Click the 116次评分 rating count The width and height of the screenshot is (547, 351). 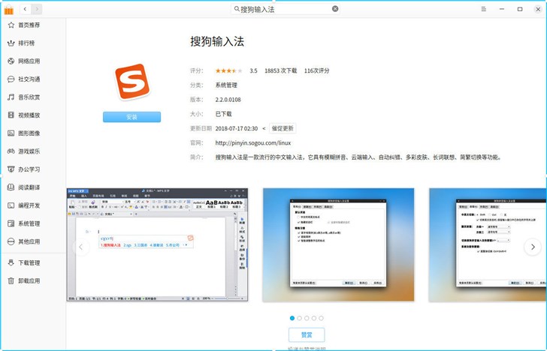317,70
